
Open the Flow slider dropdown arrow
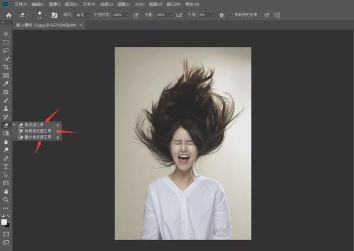click(x=170, y=15)
